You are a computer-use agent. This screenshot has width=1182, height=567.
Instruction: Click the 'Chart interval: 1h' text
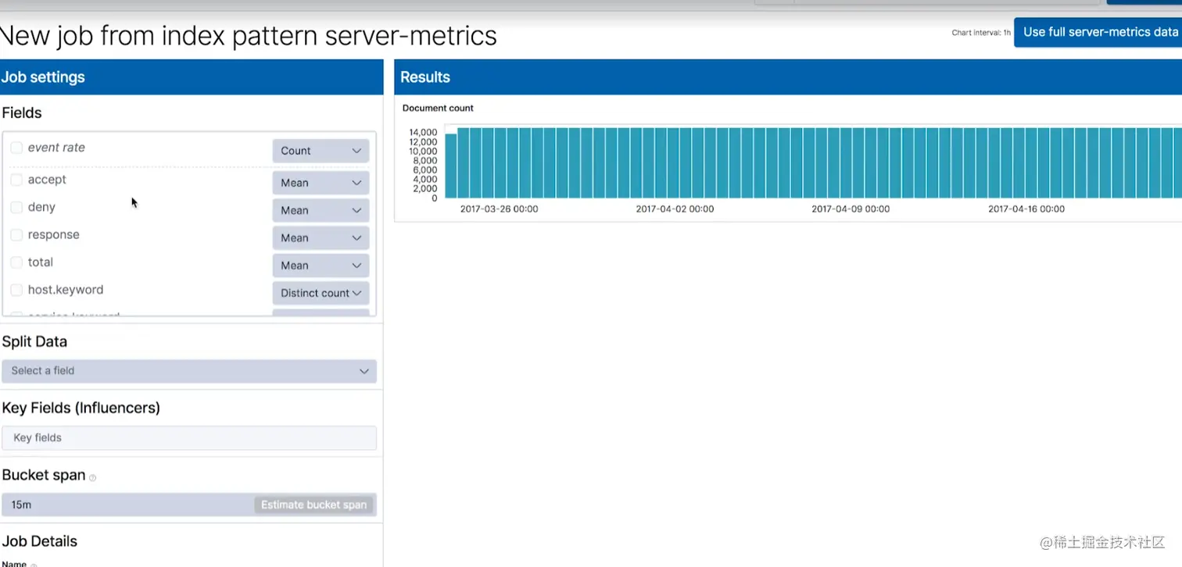(x=981, y=33)
